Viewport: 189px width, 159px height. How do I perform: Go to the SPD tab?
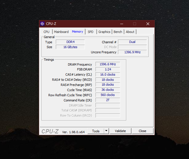click(x=91, y=32)
